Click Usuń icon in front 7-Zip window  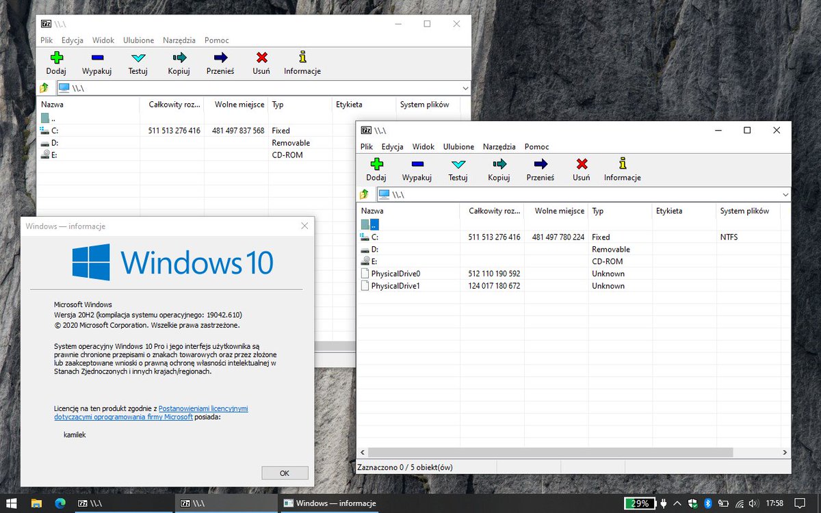point(582,164)
